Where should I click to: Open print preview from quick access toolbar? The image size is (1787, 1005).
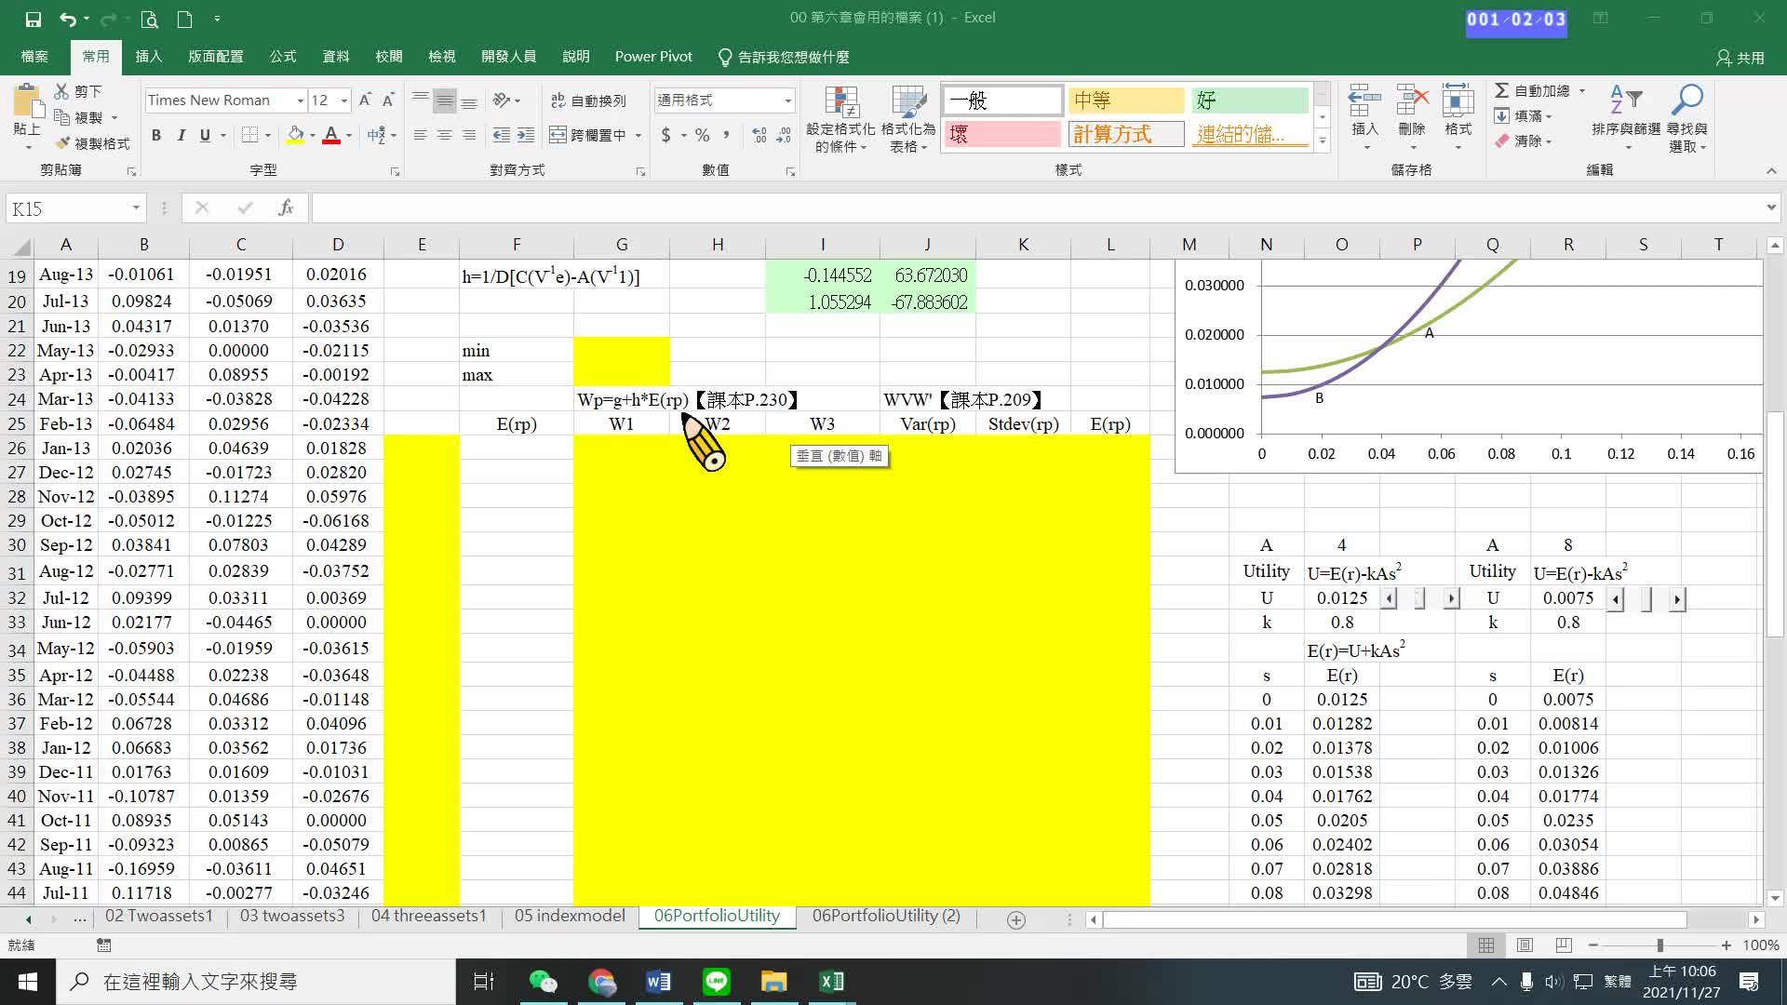pos(149,19)
